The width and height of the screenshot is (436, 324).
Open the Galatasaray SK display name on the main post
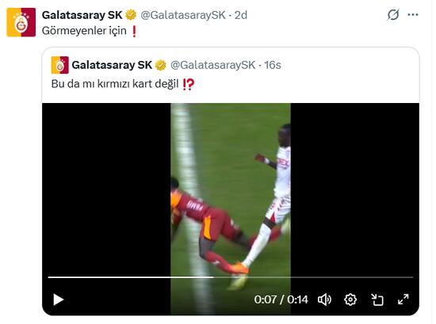[82, 15]
